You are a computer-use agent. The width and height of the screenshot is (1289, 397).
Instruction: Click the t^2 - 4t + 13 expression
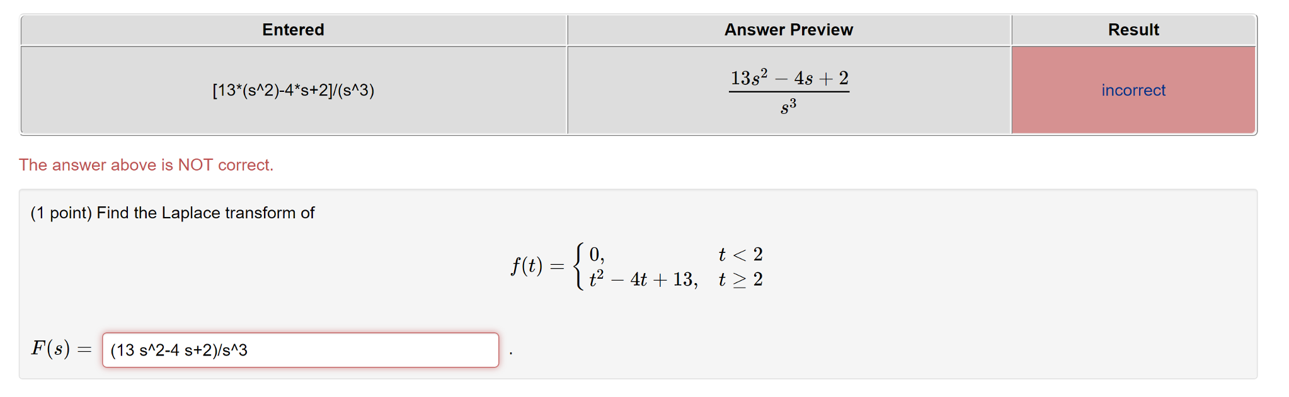641,279
